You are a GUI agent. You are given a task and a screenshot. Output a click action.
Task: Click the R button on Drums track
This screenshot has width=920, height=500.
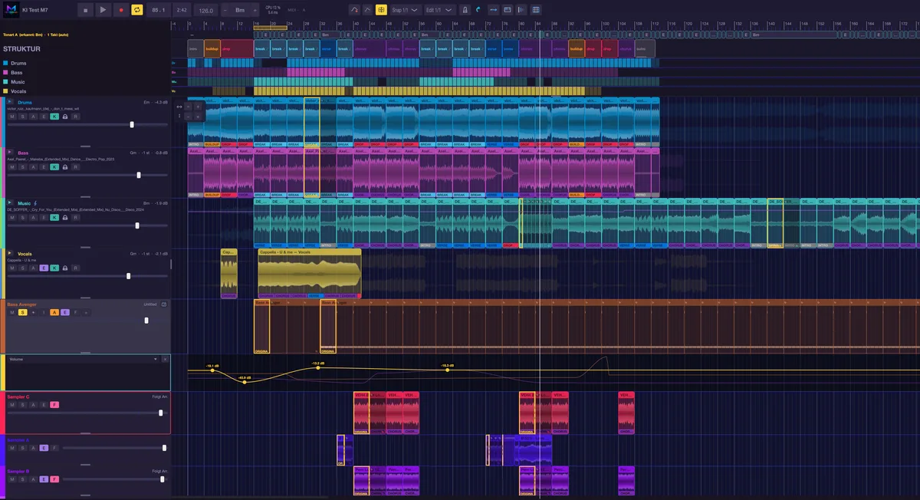pos(76,117)
